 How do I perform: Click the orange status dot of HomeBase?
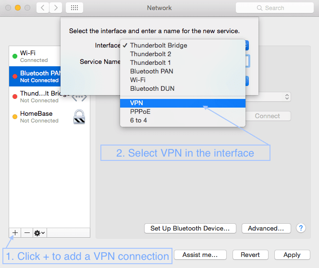15,117
